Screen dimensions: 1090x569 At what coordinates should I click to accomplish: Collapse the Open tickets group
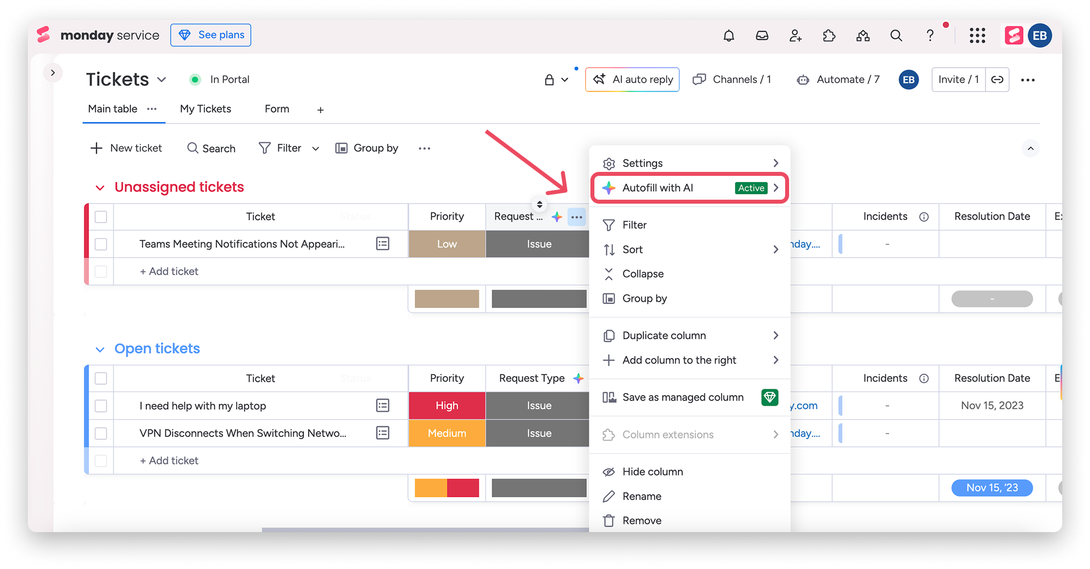[x=100, y=349]
